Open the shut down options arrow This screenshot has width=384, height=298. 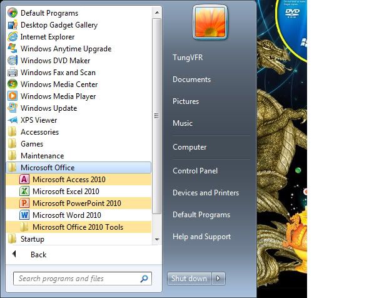pyautogui.click(x=218, y=279)
